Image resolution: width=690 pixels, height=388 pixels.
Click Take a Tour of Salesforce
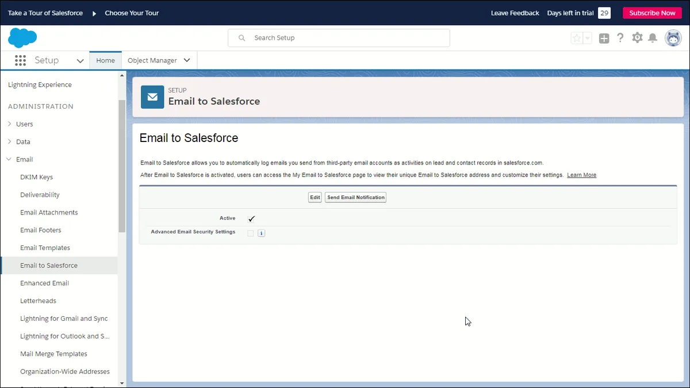pyautogui.click(x=45, y=13)
